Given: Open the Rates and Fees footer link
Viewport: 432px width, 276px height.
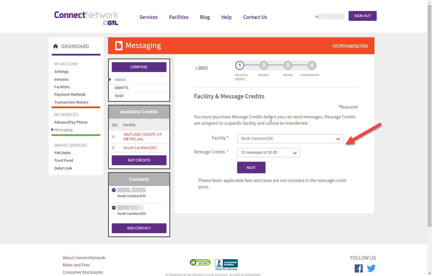Looking at the screenshot, I should point(76,265).
